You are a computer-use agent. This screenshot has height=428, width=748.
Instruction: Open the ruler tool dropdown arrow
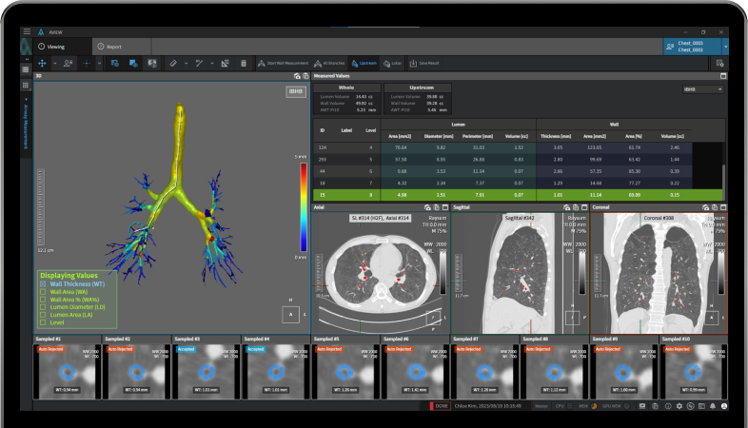click(185, 63)
